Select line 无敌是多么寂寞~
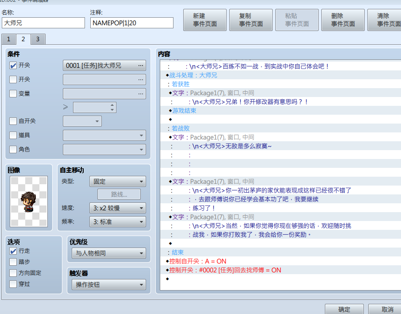Screen dimensions: 401x314 point(281,146)
